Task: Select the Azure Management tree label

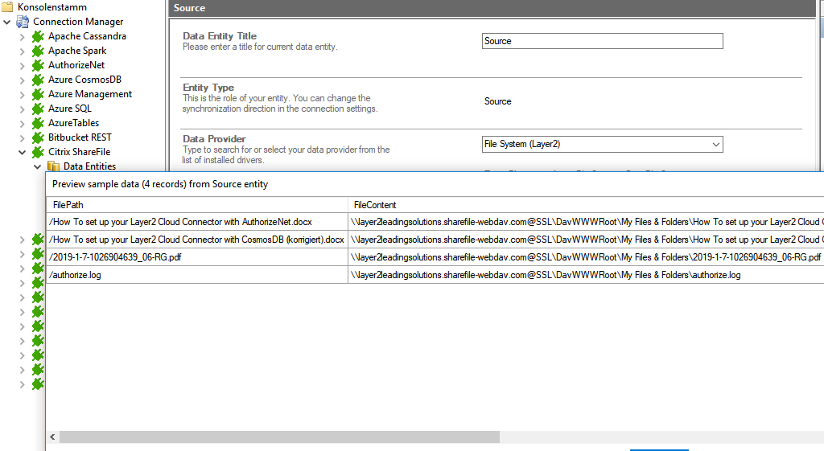Action: tap(90, 94)
